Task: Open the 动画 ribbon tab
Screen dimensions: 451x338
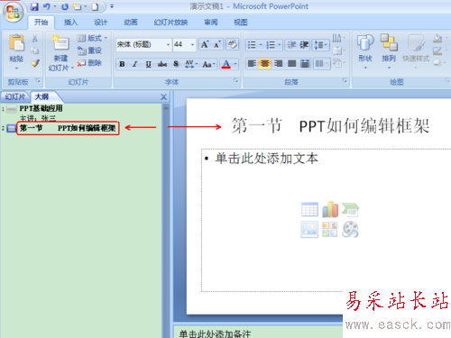Action: coord(131,23)
